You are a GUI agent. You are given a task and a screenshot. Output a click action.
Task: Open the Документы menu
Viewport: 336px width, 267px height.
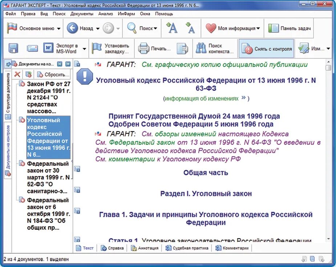tap(82, 14)
